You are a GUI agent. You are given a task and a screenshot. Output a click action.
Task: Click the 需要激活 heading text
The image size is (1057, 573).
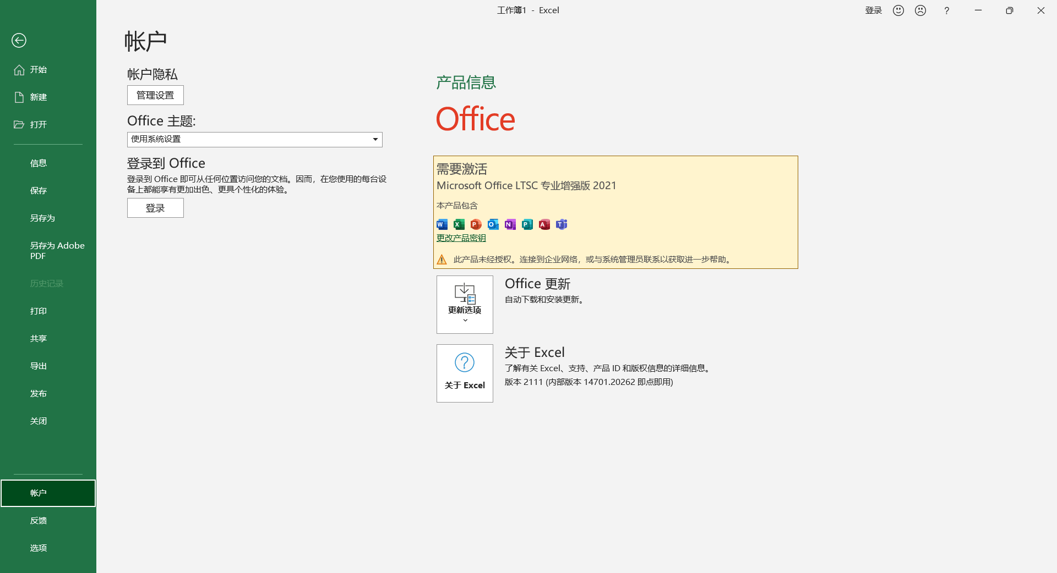pyautogui.click(x=462, y=169)
